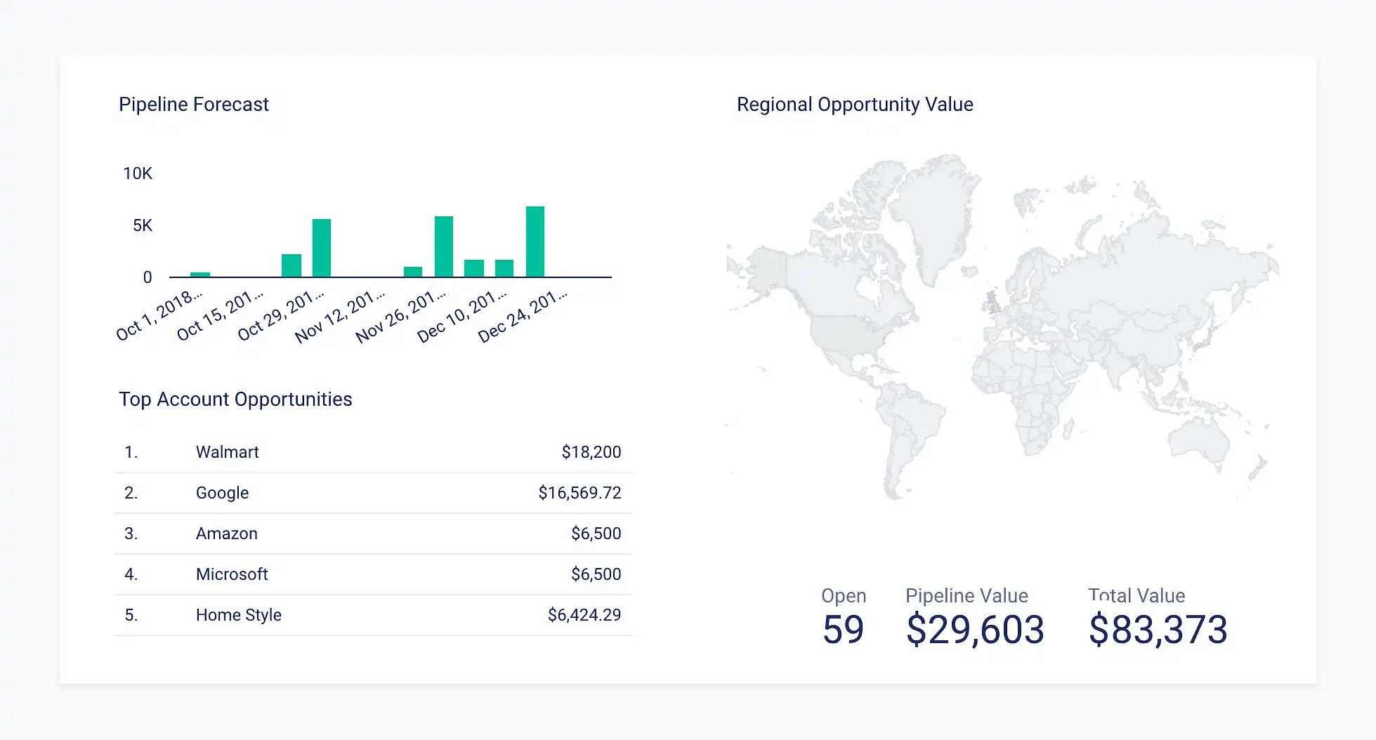Click the Top Account Opportunities heading

click(x=235, y=399)
